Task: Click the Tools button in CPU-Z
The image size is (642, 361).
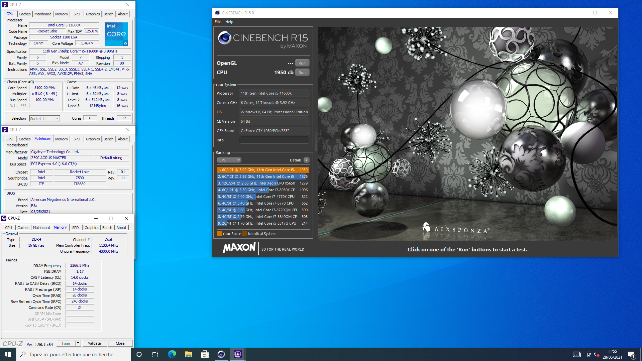Action: [66, 343]
